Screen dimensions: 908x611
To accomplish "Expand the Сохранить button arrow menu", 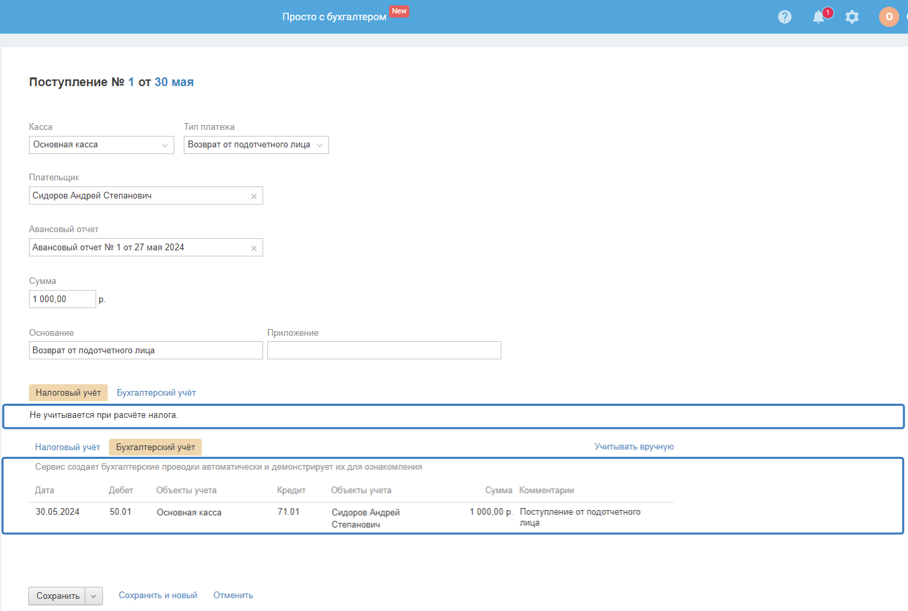I will pos(94,596).
